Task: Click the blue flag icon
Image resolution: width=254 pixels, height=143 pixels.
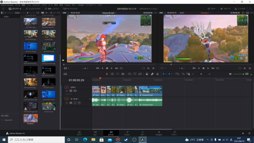Action: [x=164, y=74]
